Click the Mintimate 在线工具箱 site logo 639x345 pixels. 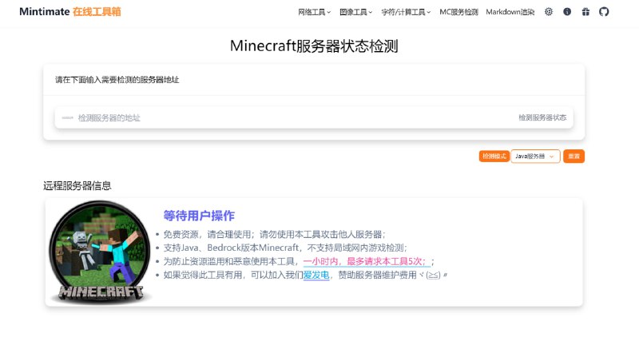point(70,11)
